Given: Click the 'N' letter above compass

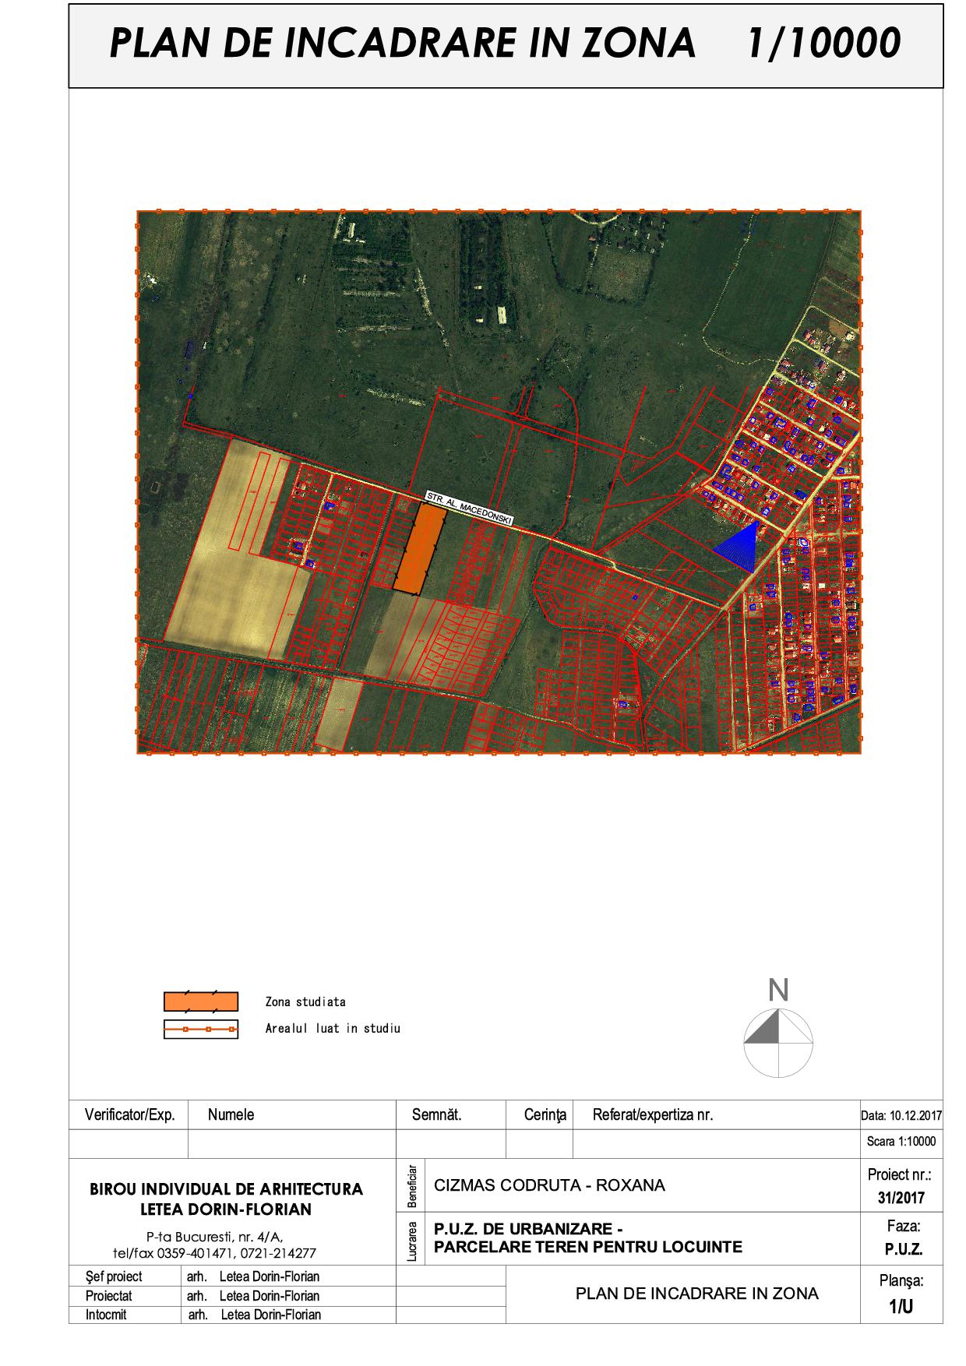Looking at the screenshot, I should (778, 991).
